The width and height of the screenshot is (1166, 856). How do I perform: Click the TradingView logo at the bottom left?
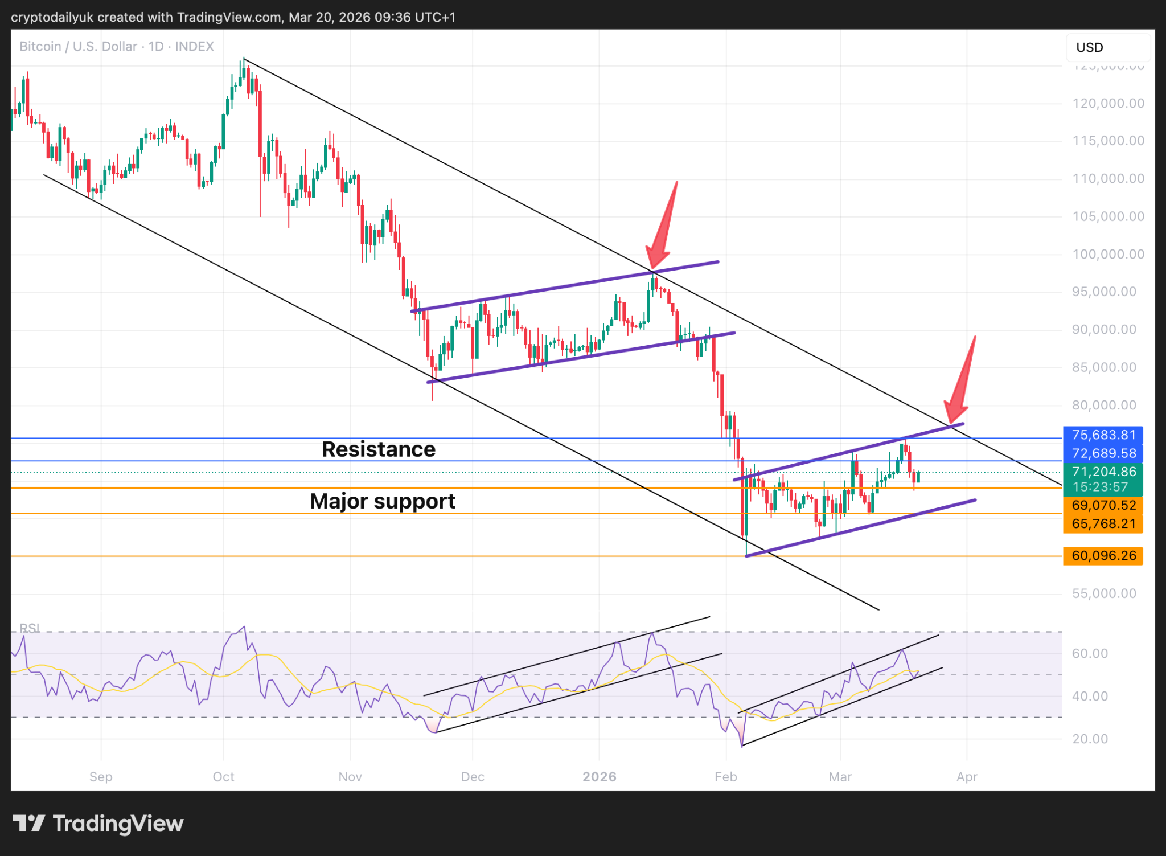[98, 824]
